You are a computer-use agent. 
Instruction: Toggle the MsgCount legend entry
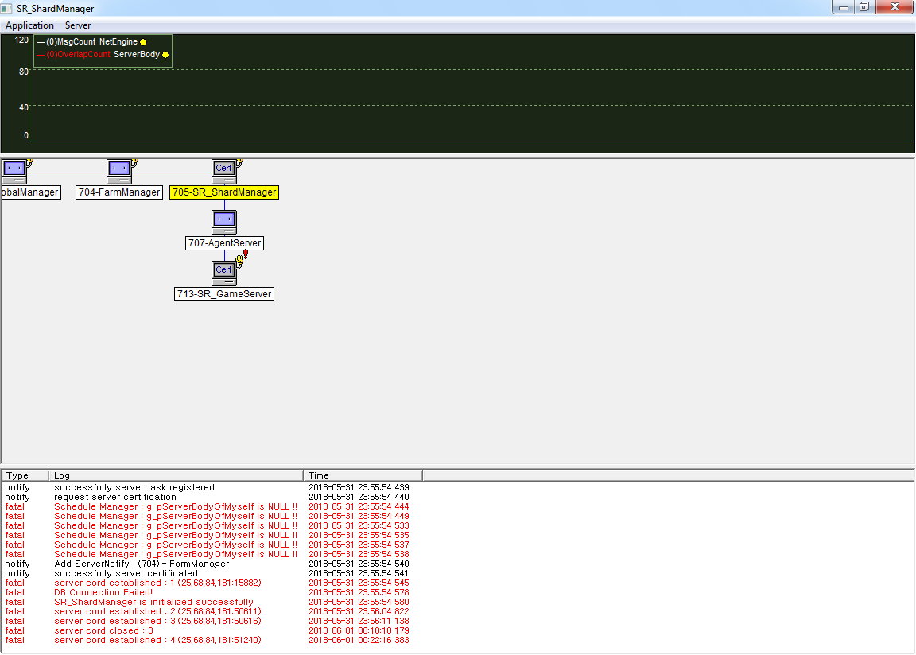[71, 41]
